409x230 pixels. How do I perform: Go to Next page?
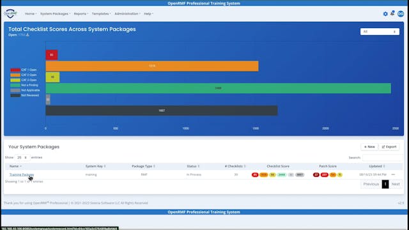(x=396, y=184)
